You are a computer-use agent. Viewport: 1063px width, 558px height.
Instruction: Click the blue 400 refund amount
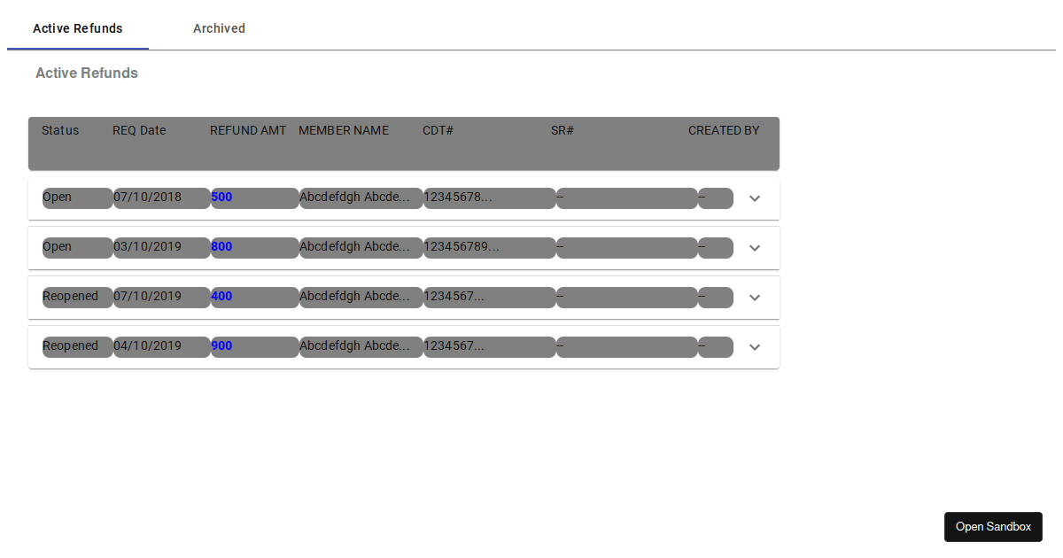(221, 296)
